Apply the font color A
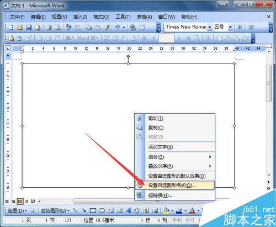 pos(192,210)
